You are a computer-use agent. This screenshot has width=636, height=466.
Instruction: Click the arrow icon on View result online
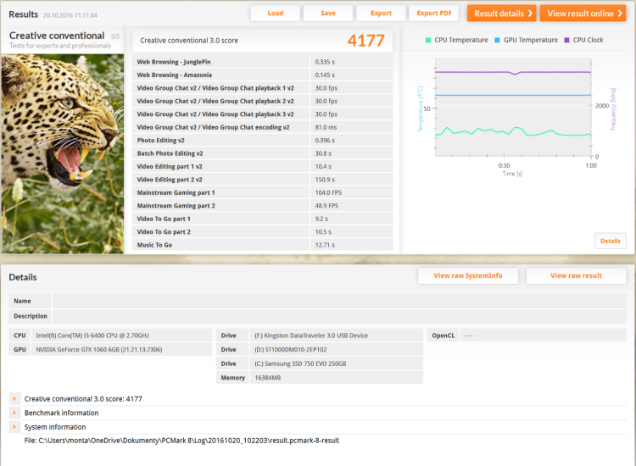620,14
